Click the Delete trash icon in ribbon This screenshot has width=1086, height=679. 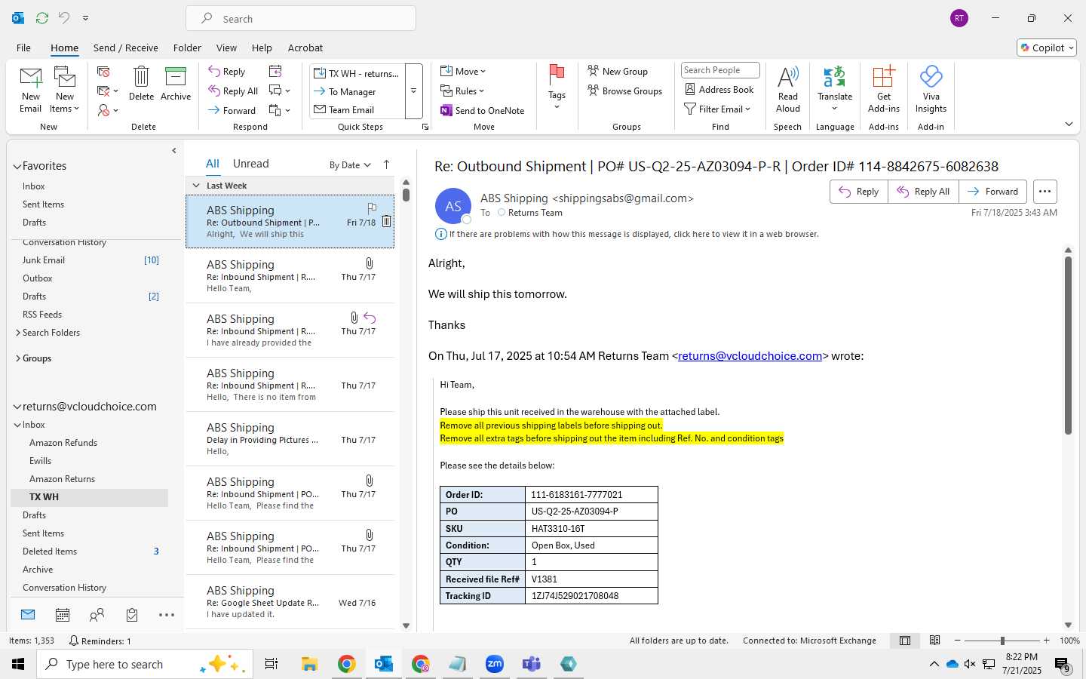point(141,83)
